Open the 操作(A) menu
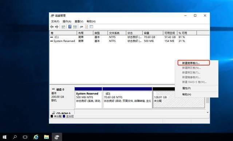This screenshot has height=141, width=233. (x=67, y=22)
